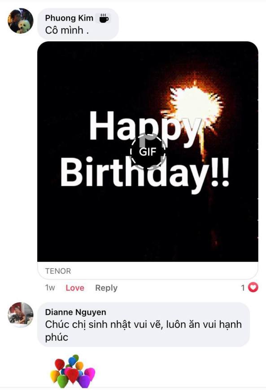The width and height of the screenshot is (266, 390).
Task: Click the red heart reaction icon
Action: pos(253,287)
